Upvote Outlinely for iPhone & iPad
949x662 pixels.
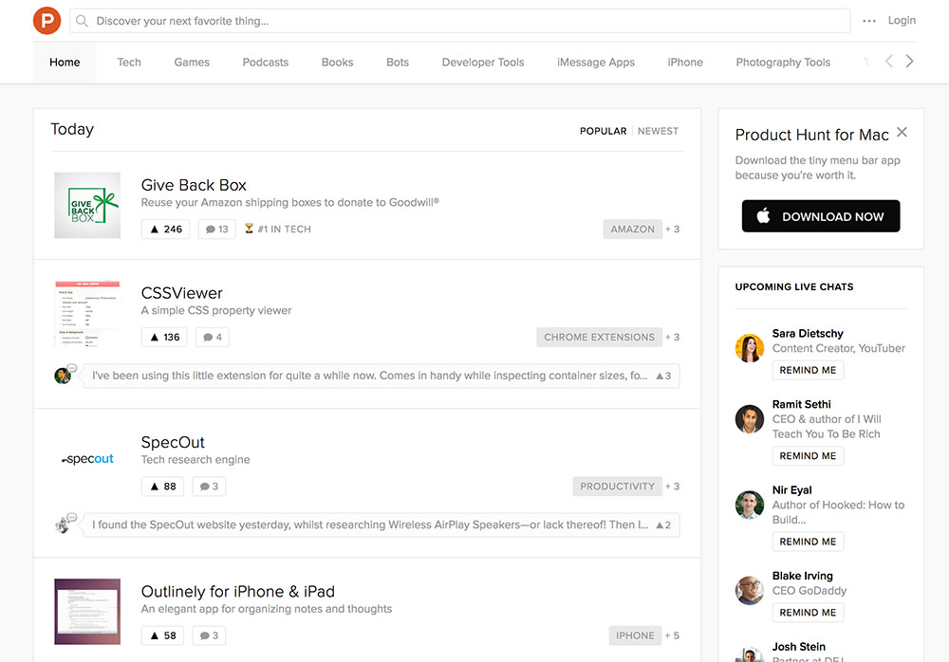point(162,635)
